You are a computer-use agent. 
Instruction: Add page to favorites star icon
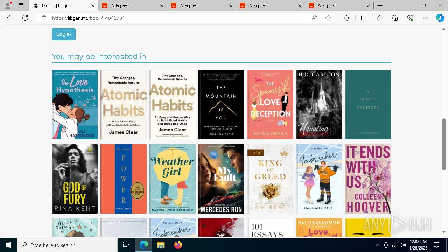[x=328, y=18]
